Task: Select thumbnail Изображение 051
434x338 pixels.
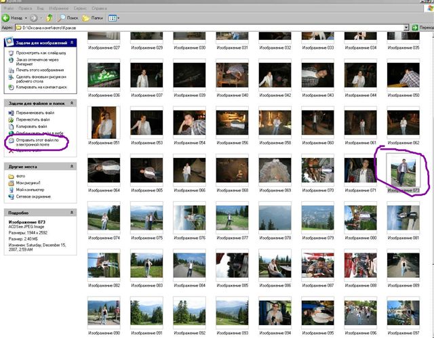Action: tap(104, 123)
